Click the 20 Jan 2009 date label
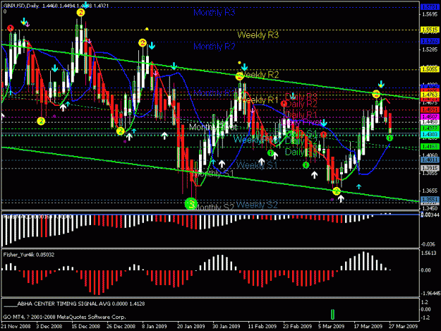The height and width of the screenshot is (331, 441). (191, 327)
